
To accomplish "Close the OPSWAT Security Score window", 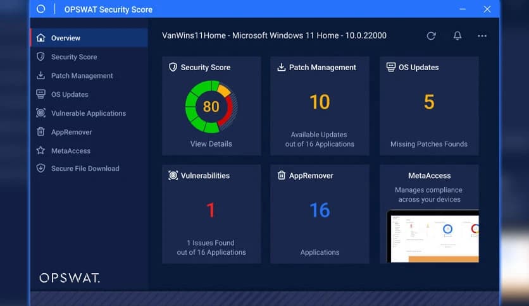I will click(x=487, y=9).
